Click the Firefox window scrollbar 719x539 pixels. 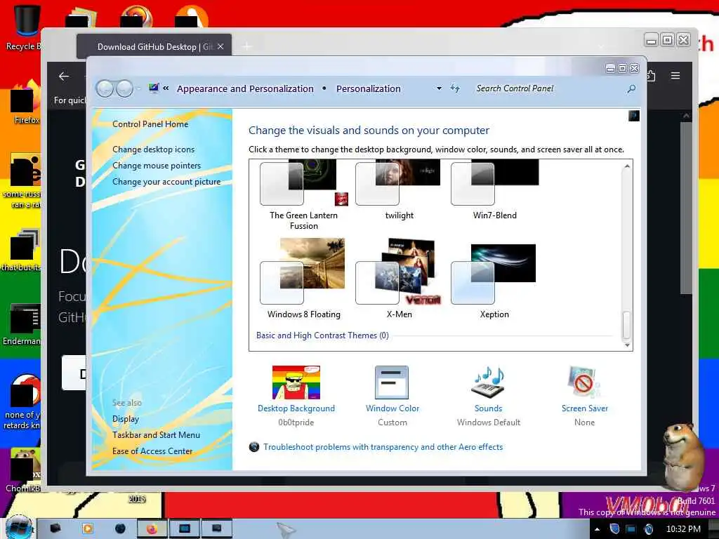[685, 208]
